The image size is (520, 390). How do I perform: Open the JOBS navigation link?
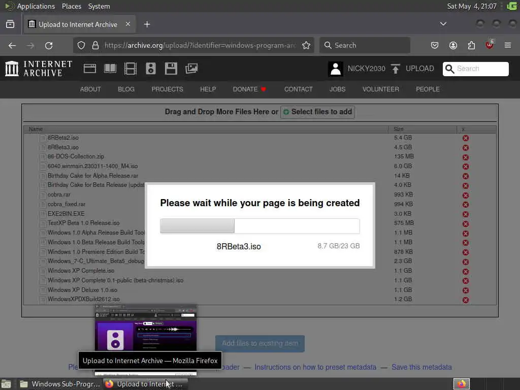[x=337, y=89]
